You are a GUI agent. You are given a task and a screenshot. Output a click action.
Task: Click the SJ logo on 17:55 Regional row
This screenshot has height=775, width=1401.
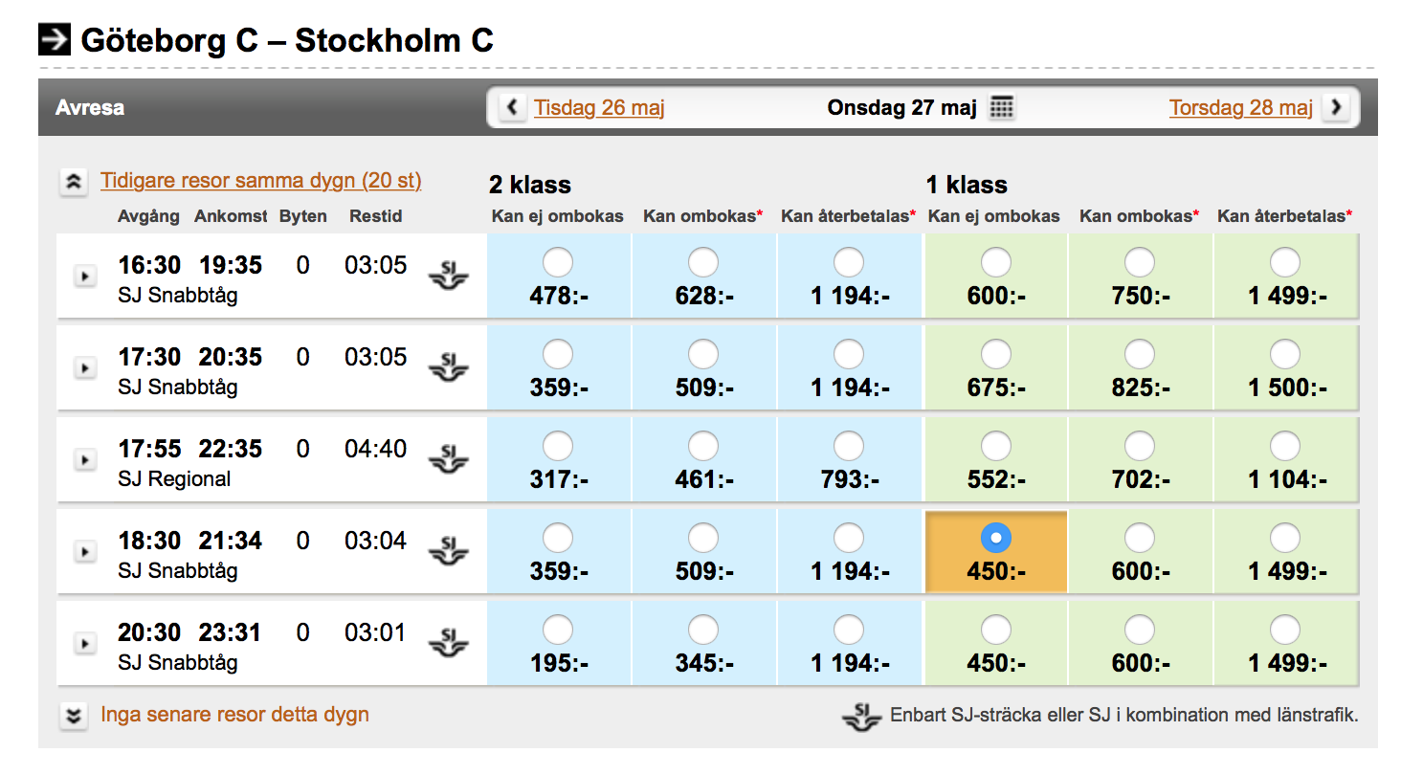tap(448, 459)
